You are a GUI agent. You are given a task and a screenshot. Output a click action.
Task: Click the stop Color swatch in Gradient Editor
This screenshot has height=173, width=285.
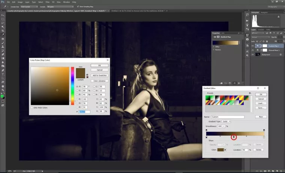220,150
